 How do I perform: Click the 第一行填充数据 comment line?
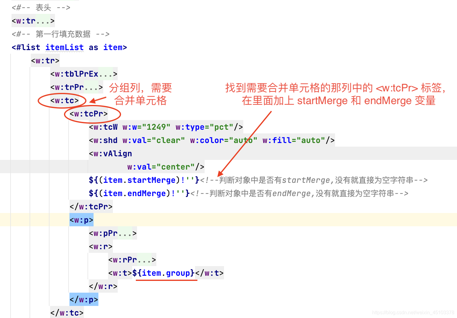coord(60,34)
